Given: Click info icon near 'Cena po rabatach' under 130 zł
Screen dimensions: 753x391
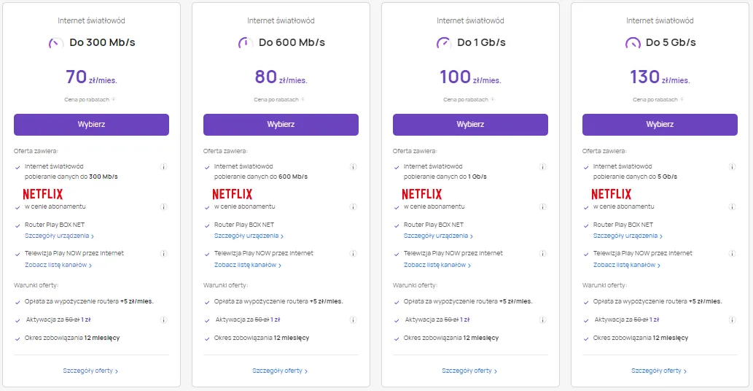Looking at the screenshot, I should pos(682,99).
